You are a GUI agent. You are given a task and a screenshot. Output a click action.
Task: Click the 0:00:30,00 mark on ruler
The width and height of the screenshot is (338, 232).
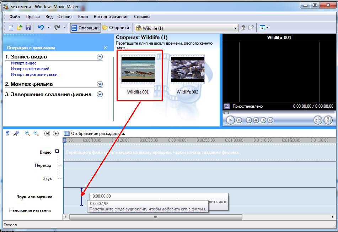(149, 140)
